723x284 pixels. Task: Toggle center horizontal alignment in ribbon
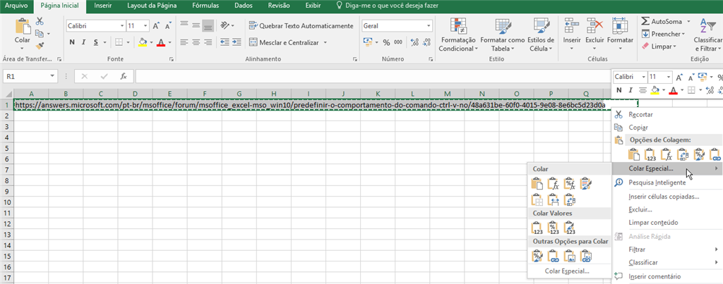coord(196,42)
